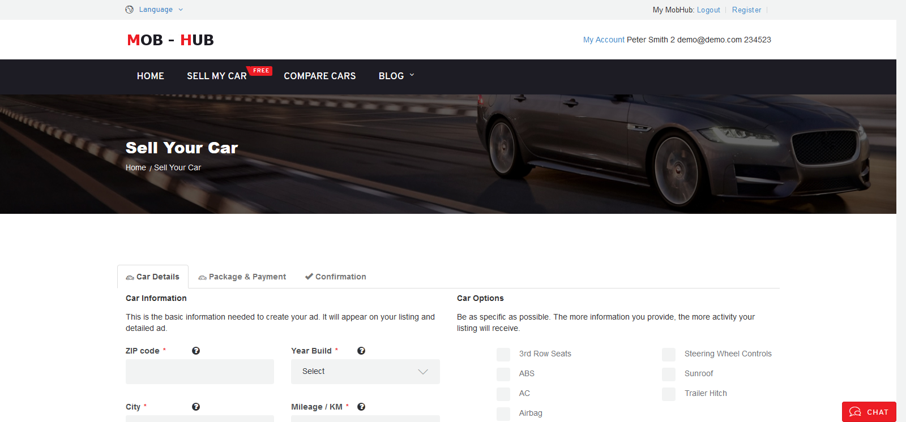
Task: Open the red CHAT widget
Action: coord(869,412)
